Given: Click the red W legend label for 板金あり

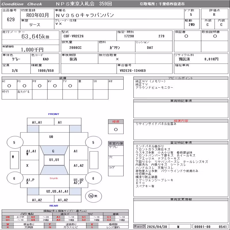Looking at the screenshot, I should pyautogui.click(x=8, y=224).
